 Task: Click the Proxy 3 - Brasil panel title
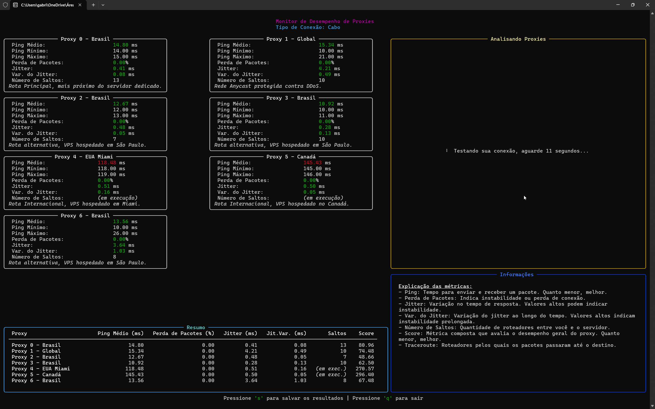click(291, 98)
